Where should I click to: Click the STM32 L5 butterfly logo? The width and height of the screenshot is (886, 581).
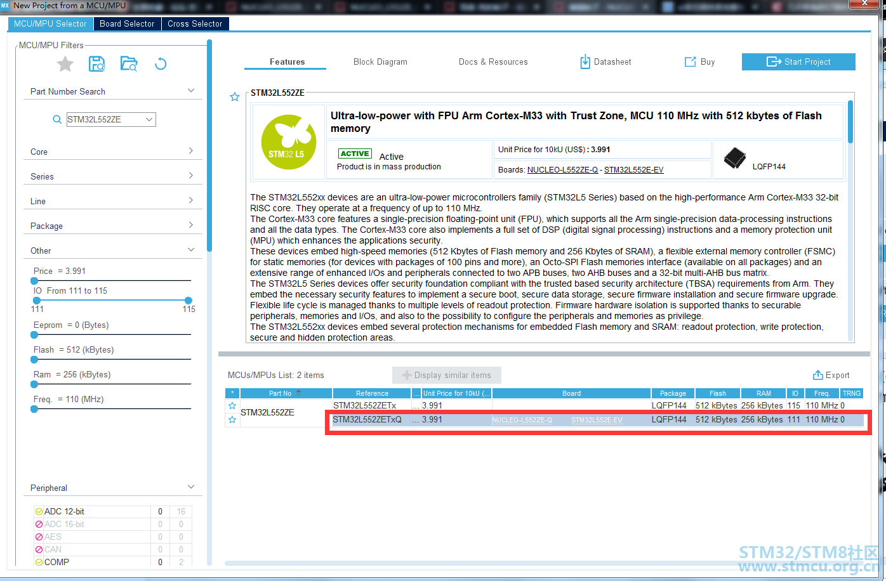coord(289,141)
